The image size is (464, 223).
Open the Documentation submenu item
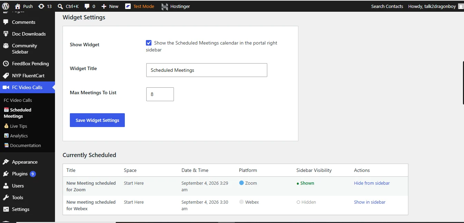[22, 145]
